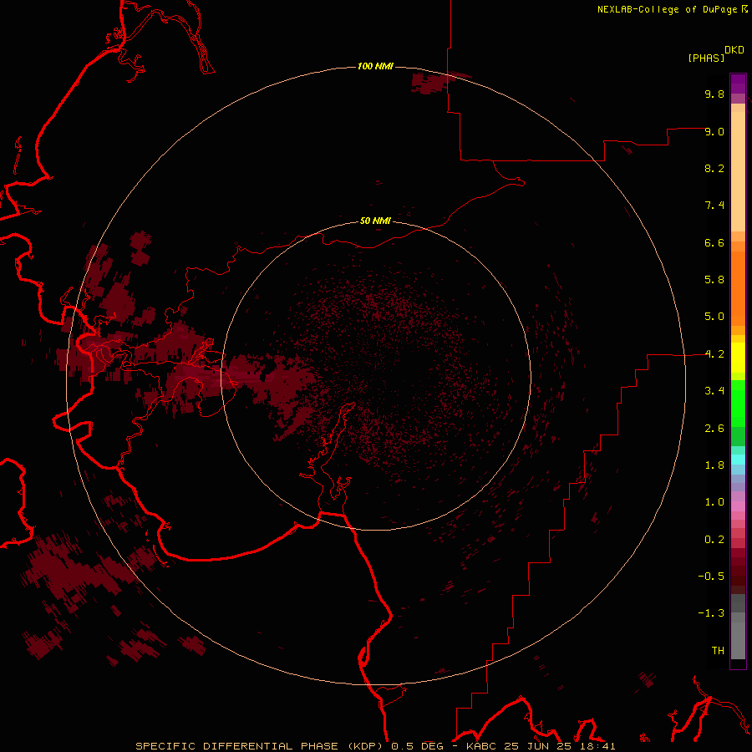
Task: Click the 6.6 colorbar value label
Action: click(714, 242)
